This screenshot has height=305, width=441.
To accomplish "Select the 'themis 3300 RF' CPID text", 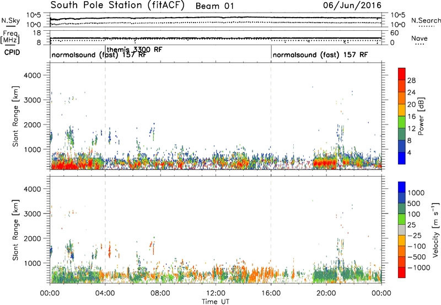I will [135, 50].
